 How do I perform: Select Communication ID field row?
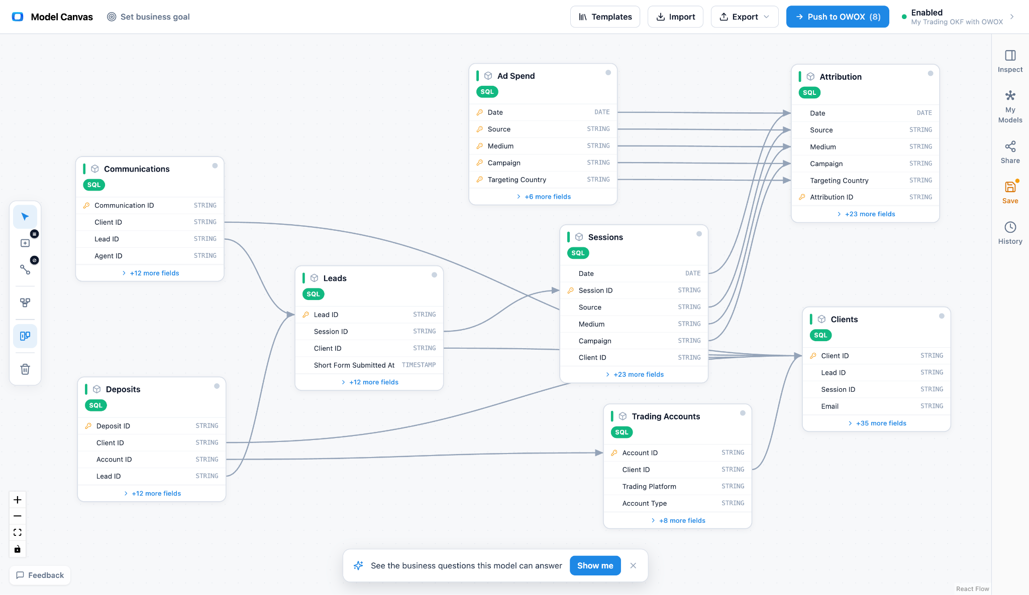[149, 205]
